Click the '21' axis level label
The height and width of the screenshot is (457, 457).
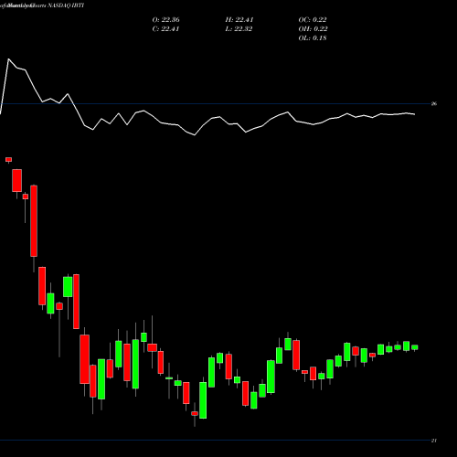(x=434, y=441)
